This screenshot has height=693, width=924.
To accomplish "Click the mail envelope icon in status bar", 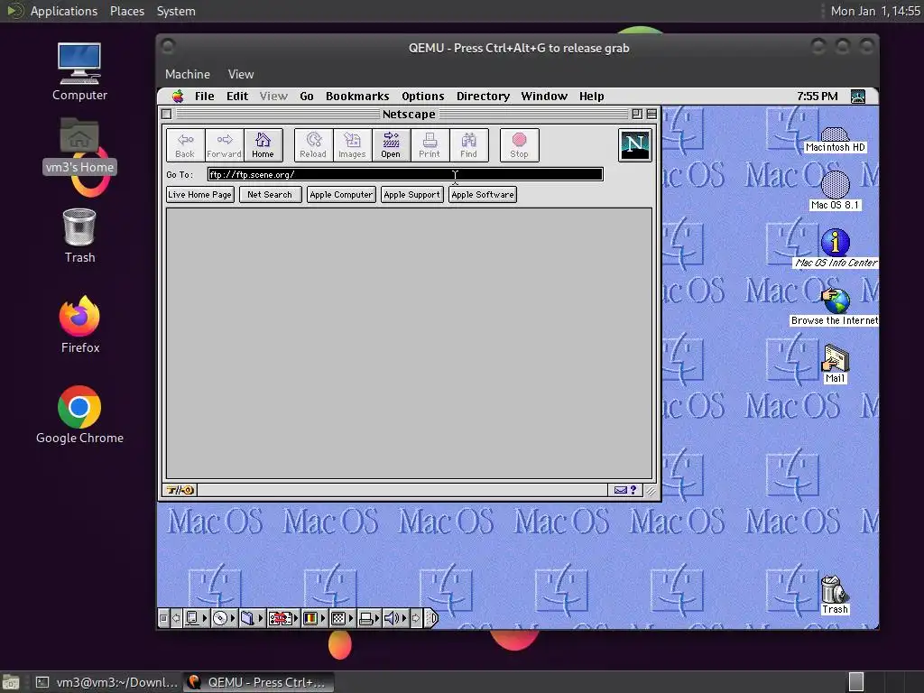I will pos(620,490).
